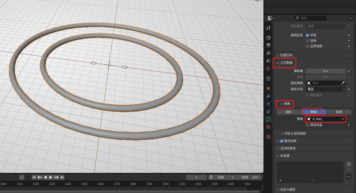Play the animation forward
The height and width of the screenshot is (193, 356).
51,177
